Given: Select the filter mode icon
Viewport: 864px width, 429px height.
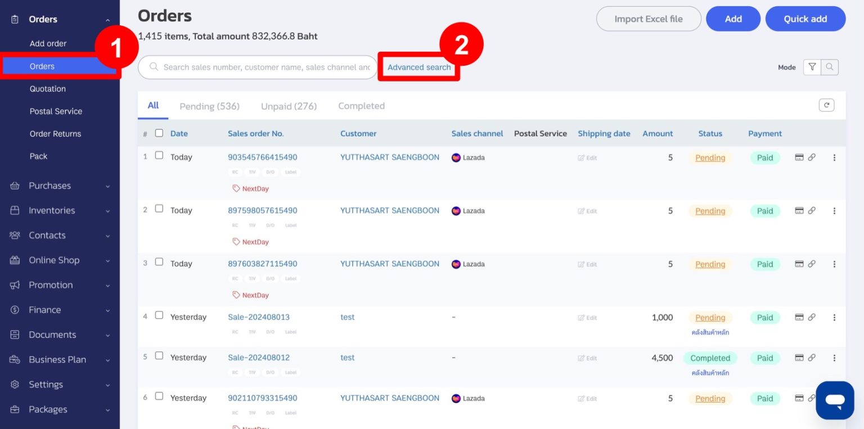Looking at the screenshot, I should [x=812, y=67].
